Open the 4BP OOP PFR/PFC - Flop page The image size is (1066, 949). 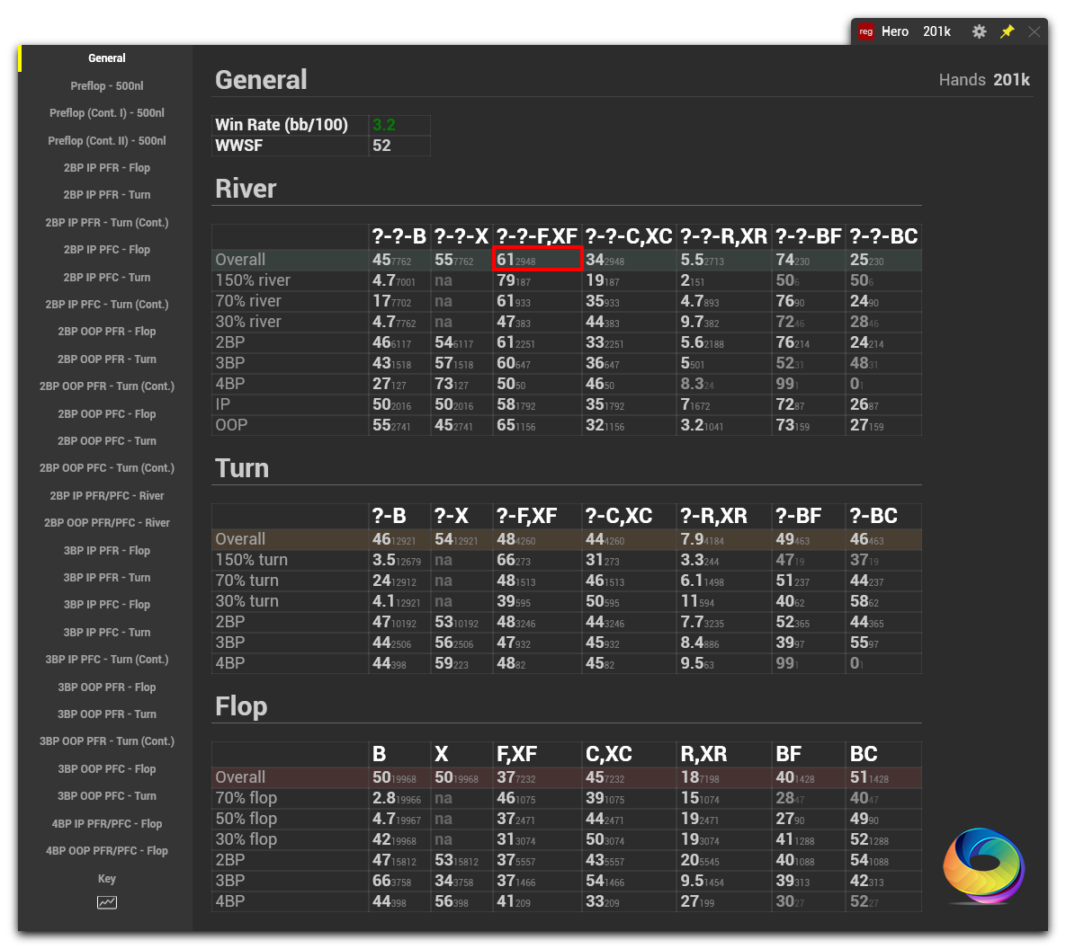coord(106,850)
